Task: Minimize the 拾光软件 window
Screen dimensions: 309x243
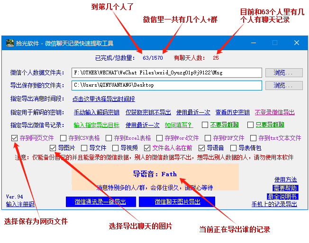Action: (x=254, y=43)
